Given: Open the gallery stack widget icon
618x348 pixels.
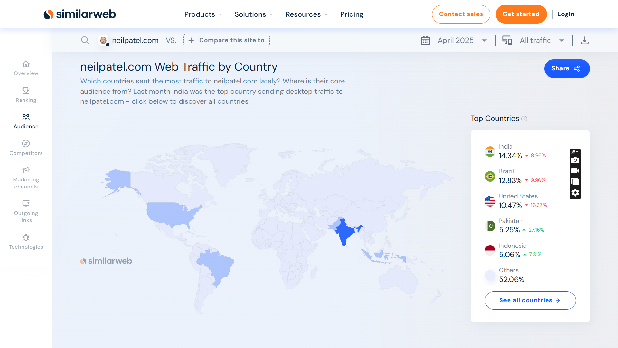Looking at the screenshot, I should (x=575, y=181).
